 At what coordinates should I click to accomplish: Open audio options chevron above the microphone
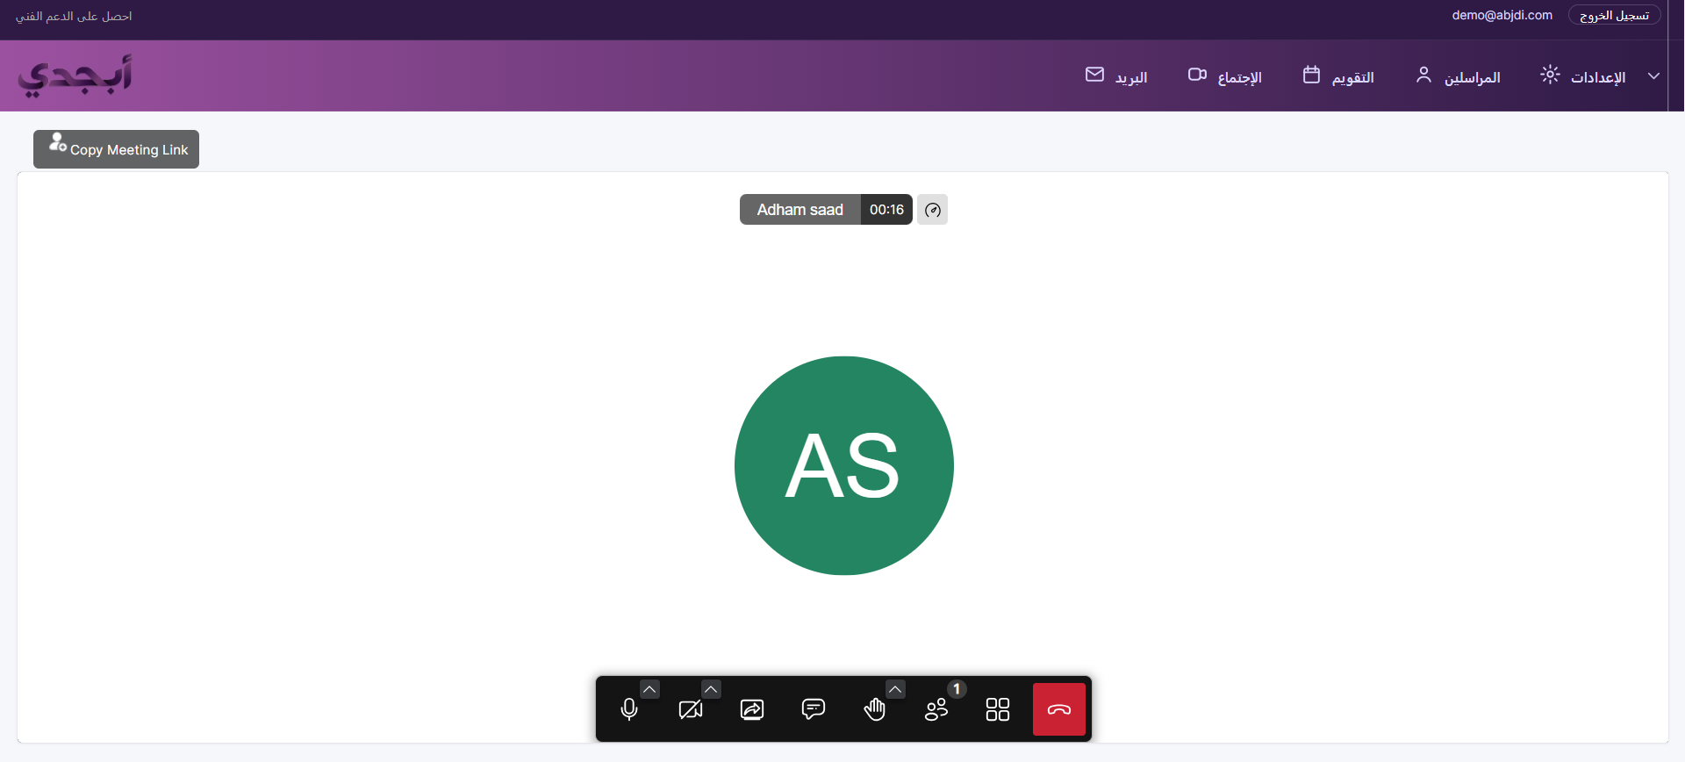pos(649,689)
